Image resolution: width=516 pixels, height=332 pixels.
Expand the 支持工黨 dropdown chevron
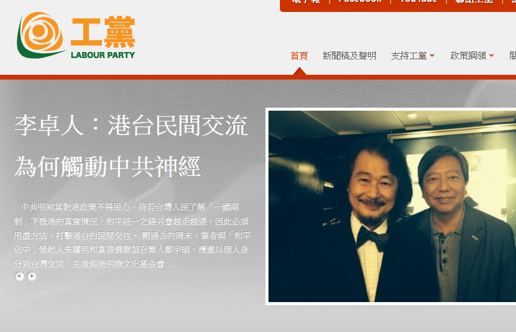click(x=432, y=56)
